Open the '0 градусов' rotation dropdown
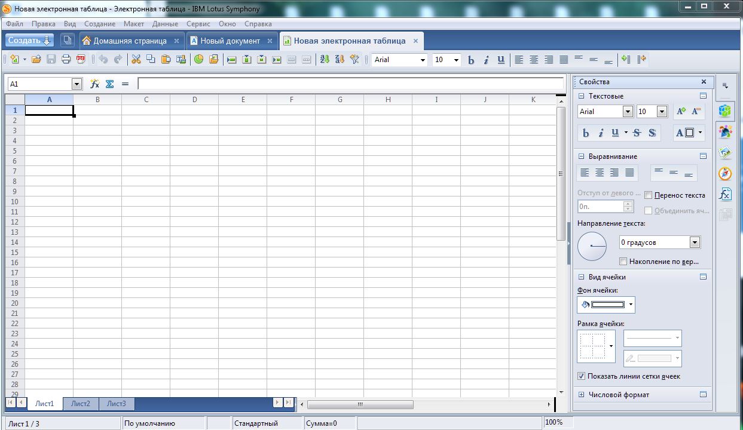 click(695, 242)
